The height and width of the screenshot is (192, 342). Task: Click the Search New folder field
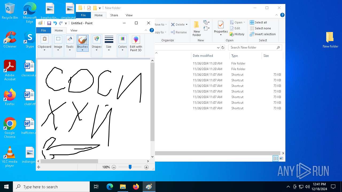point(255,47)
